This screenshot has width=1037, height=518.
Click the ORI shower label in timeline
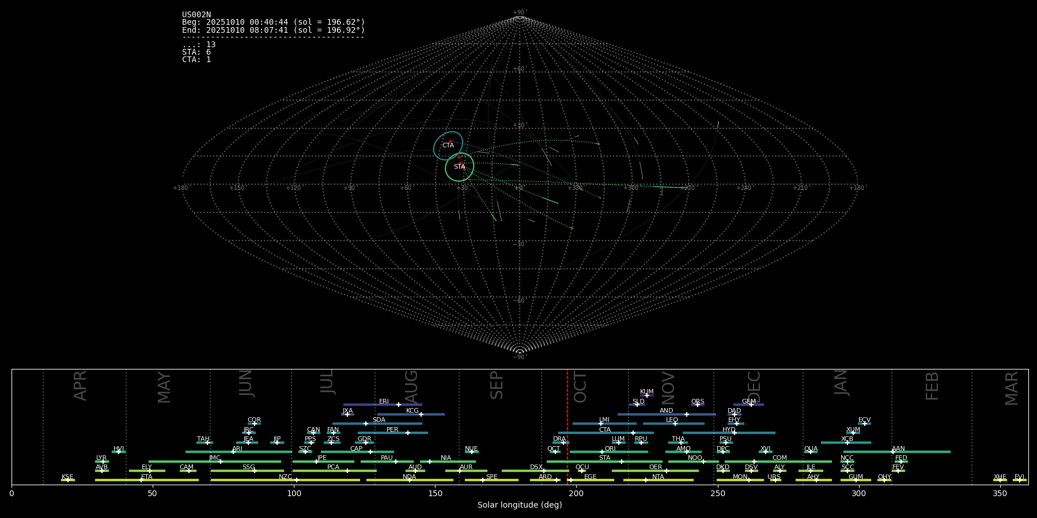click(x=610, y=449)
